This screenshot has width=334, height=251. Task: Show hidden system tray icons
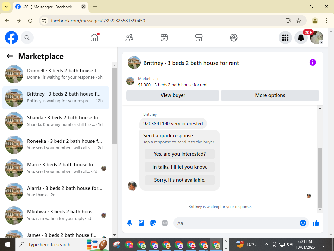pos(266,244)
